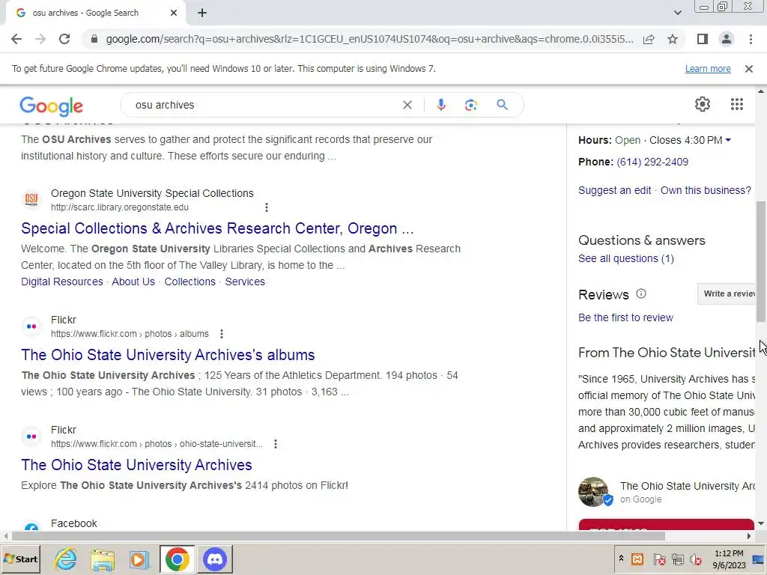The width and height of the screenshot is (767, 575).
Task: Open the Digital Resources sitelink
Action: 62,282
